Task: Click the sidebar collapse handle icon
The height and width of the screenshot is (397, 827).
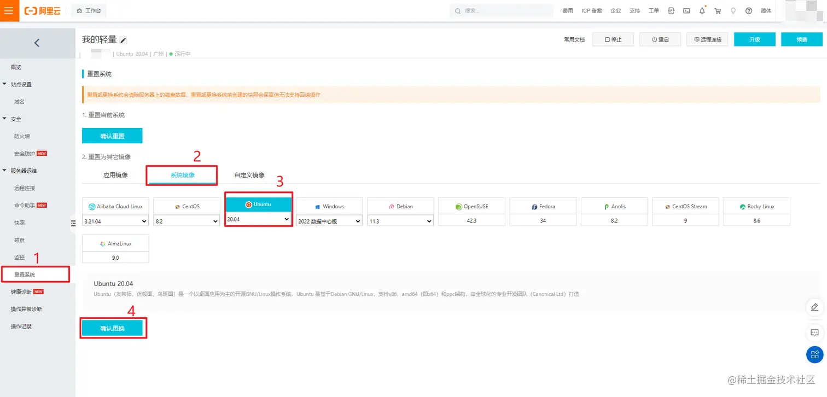Action: (73, 223)
